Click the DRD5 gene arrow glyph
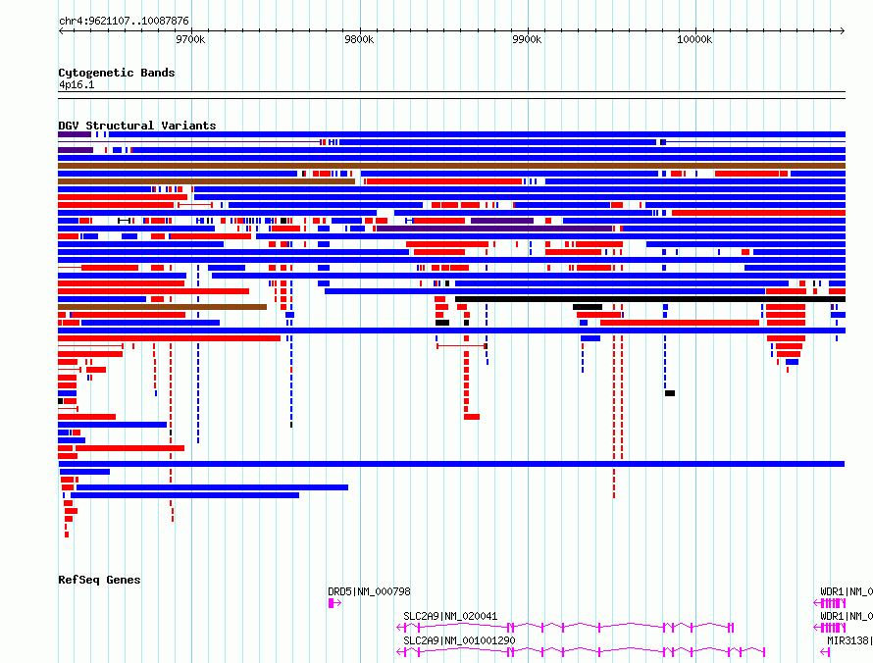The image size is (873, 663). 334,603
